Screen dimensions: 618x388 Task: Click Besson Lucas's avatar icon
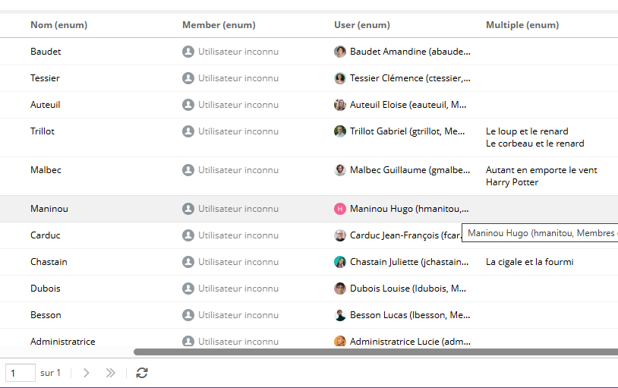tap(340, 315)
